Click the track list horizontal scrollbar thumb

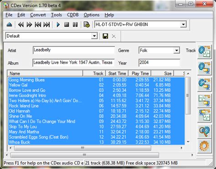tap(82, 148)
